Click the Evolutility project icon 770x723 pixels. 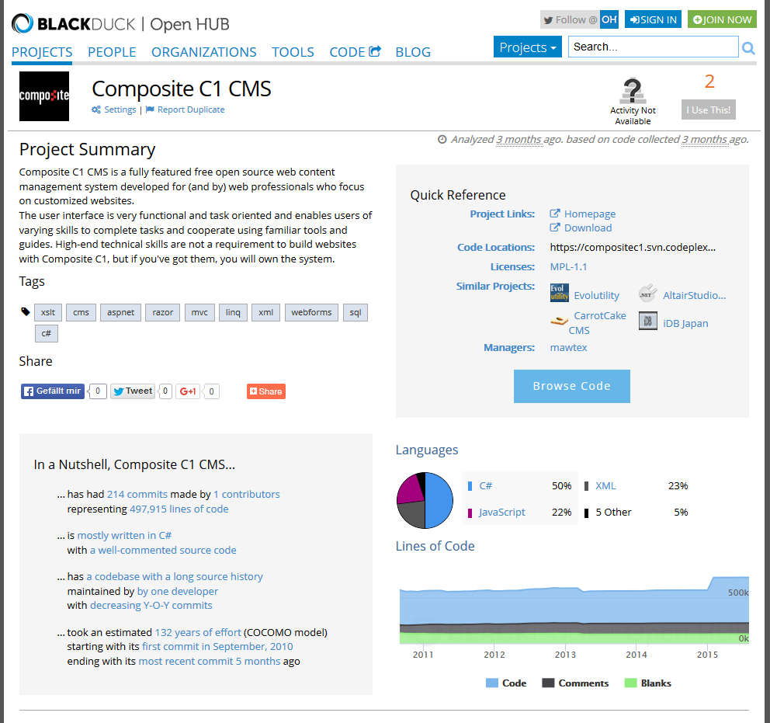click(560, 293)
